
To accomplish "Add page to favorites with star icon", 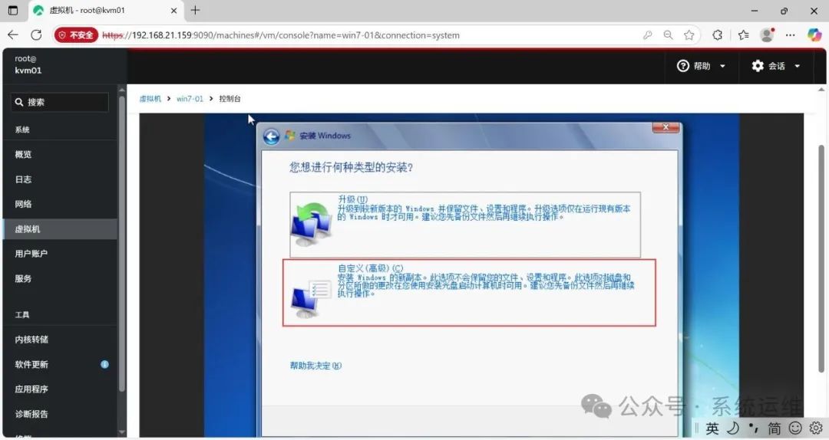I will click(689, 34).
